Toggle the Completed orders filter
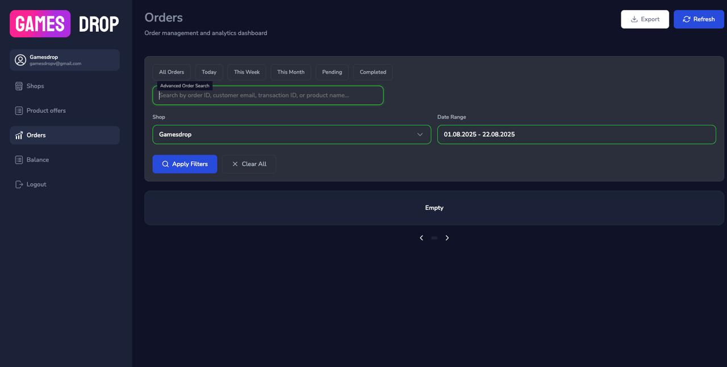Screen dimensions: 727x367 click(x=373, y=72)
